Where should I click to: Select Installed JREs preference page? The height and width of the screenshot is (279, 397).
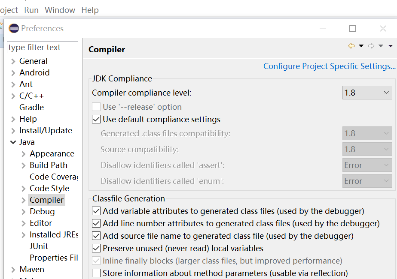tap(54, 234)
